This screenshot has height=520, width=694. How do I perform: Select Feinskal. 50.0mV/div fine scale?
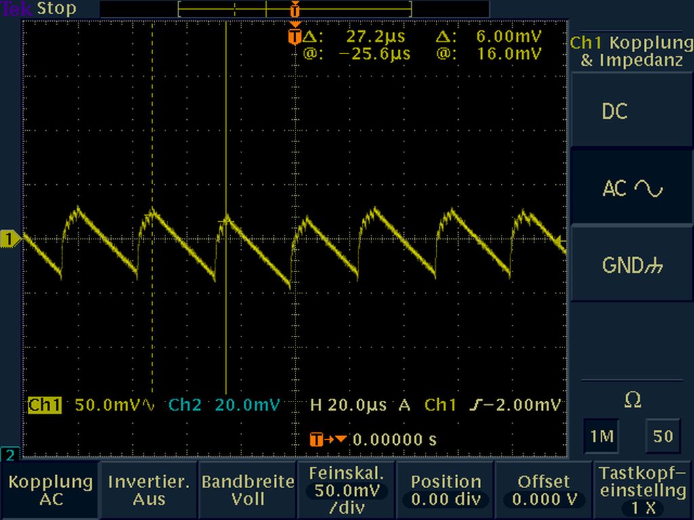[x=346, y=490]
